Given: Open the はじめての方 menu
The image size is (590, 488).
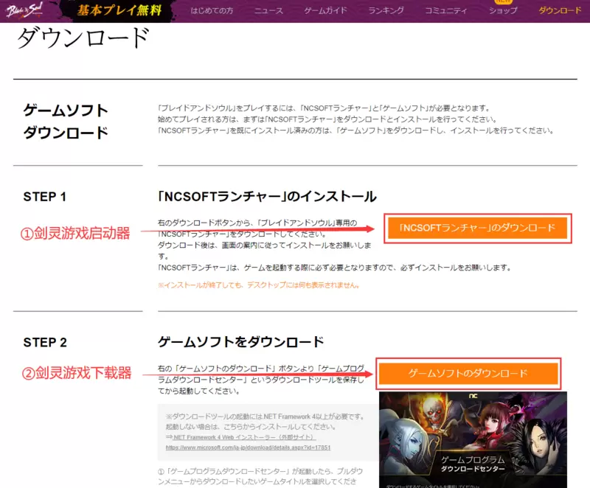Looking at the screenshot, I should [x=212, y=10].
